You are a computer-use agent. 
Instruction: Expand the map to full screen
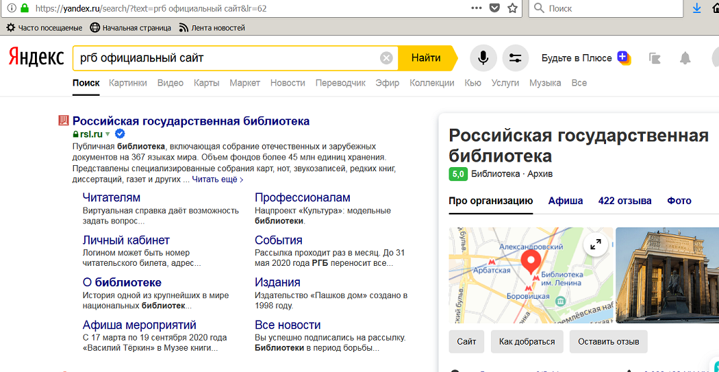pos(596,245)
